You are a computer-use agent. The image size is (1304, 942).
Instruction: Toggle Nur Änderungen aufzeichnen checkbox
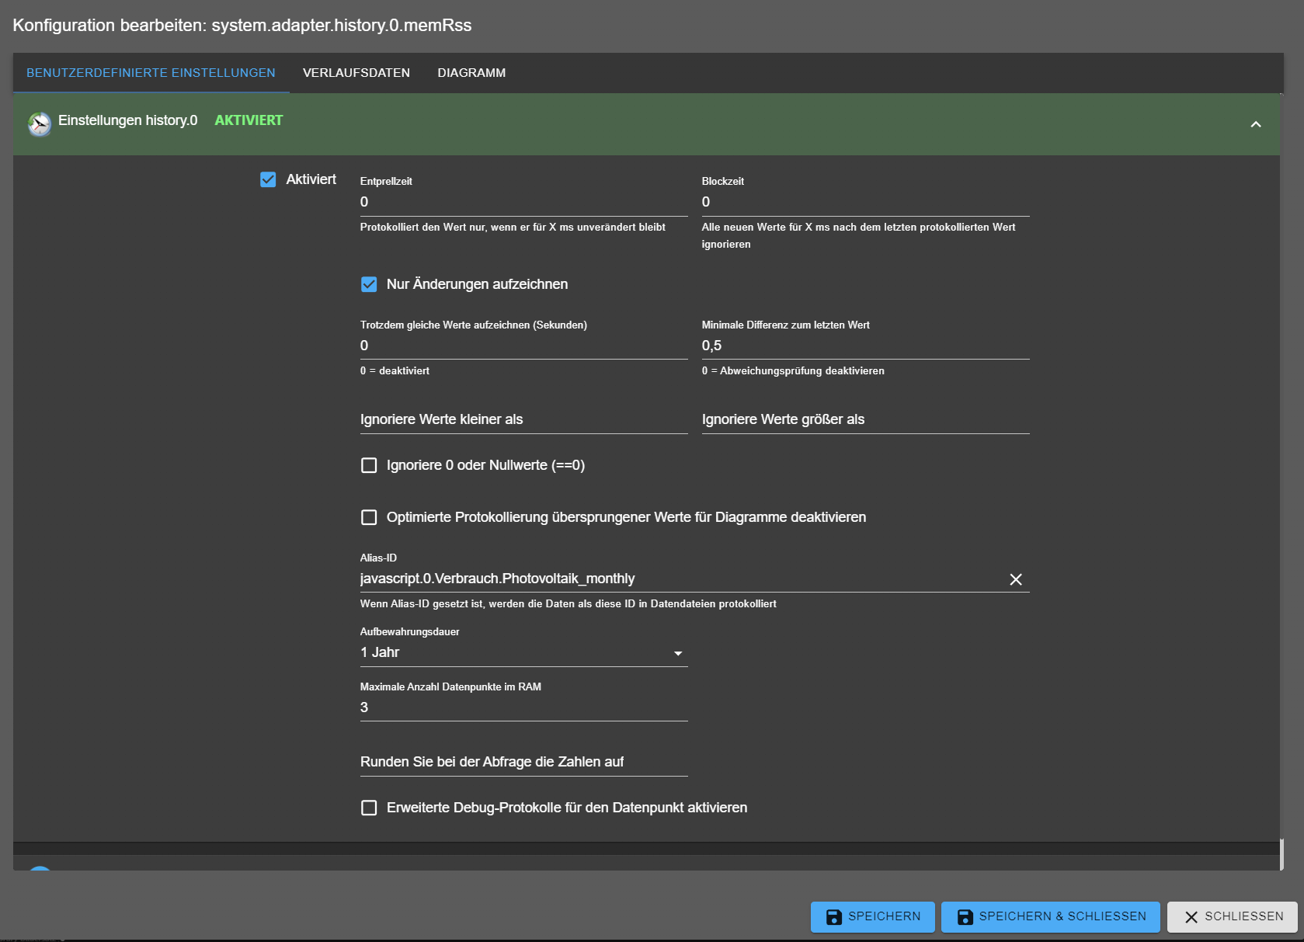pos(369,284)
